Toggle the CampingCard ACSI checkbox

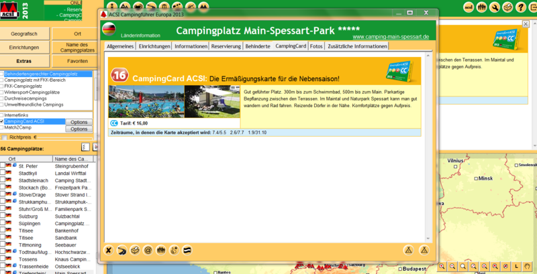coord(3,121)
